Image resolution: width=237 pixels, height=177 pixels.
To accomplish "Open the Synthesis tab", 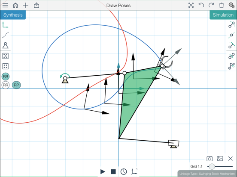I will tap(13, 15).
